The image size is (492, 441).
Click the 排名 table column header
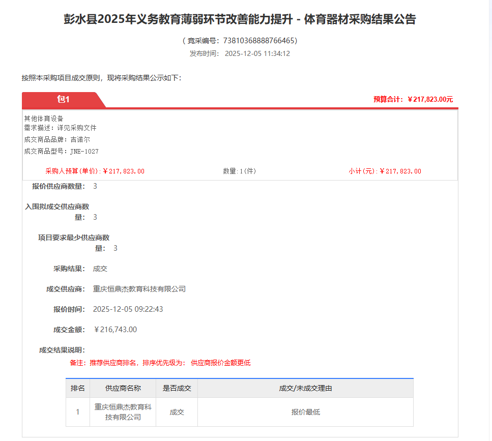click(x=78, y=389)
